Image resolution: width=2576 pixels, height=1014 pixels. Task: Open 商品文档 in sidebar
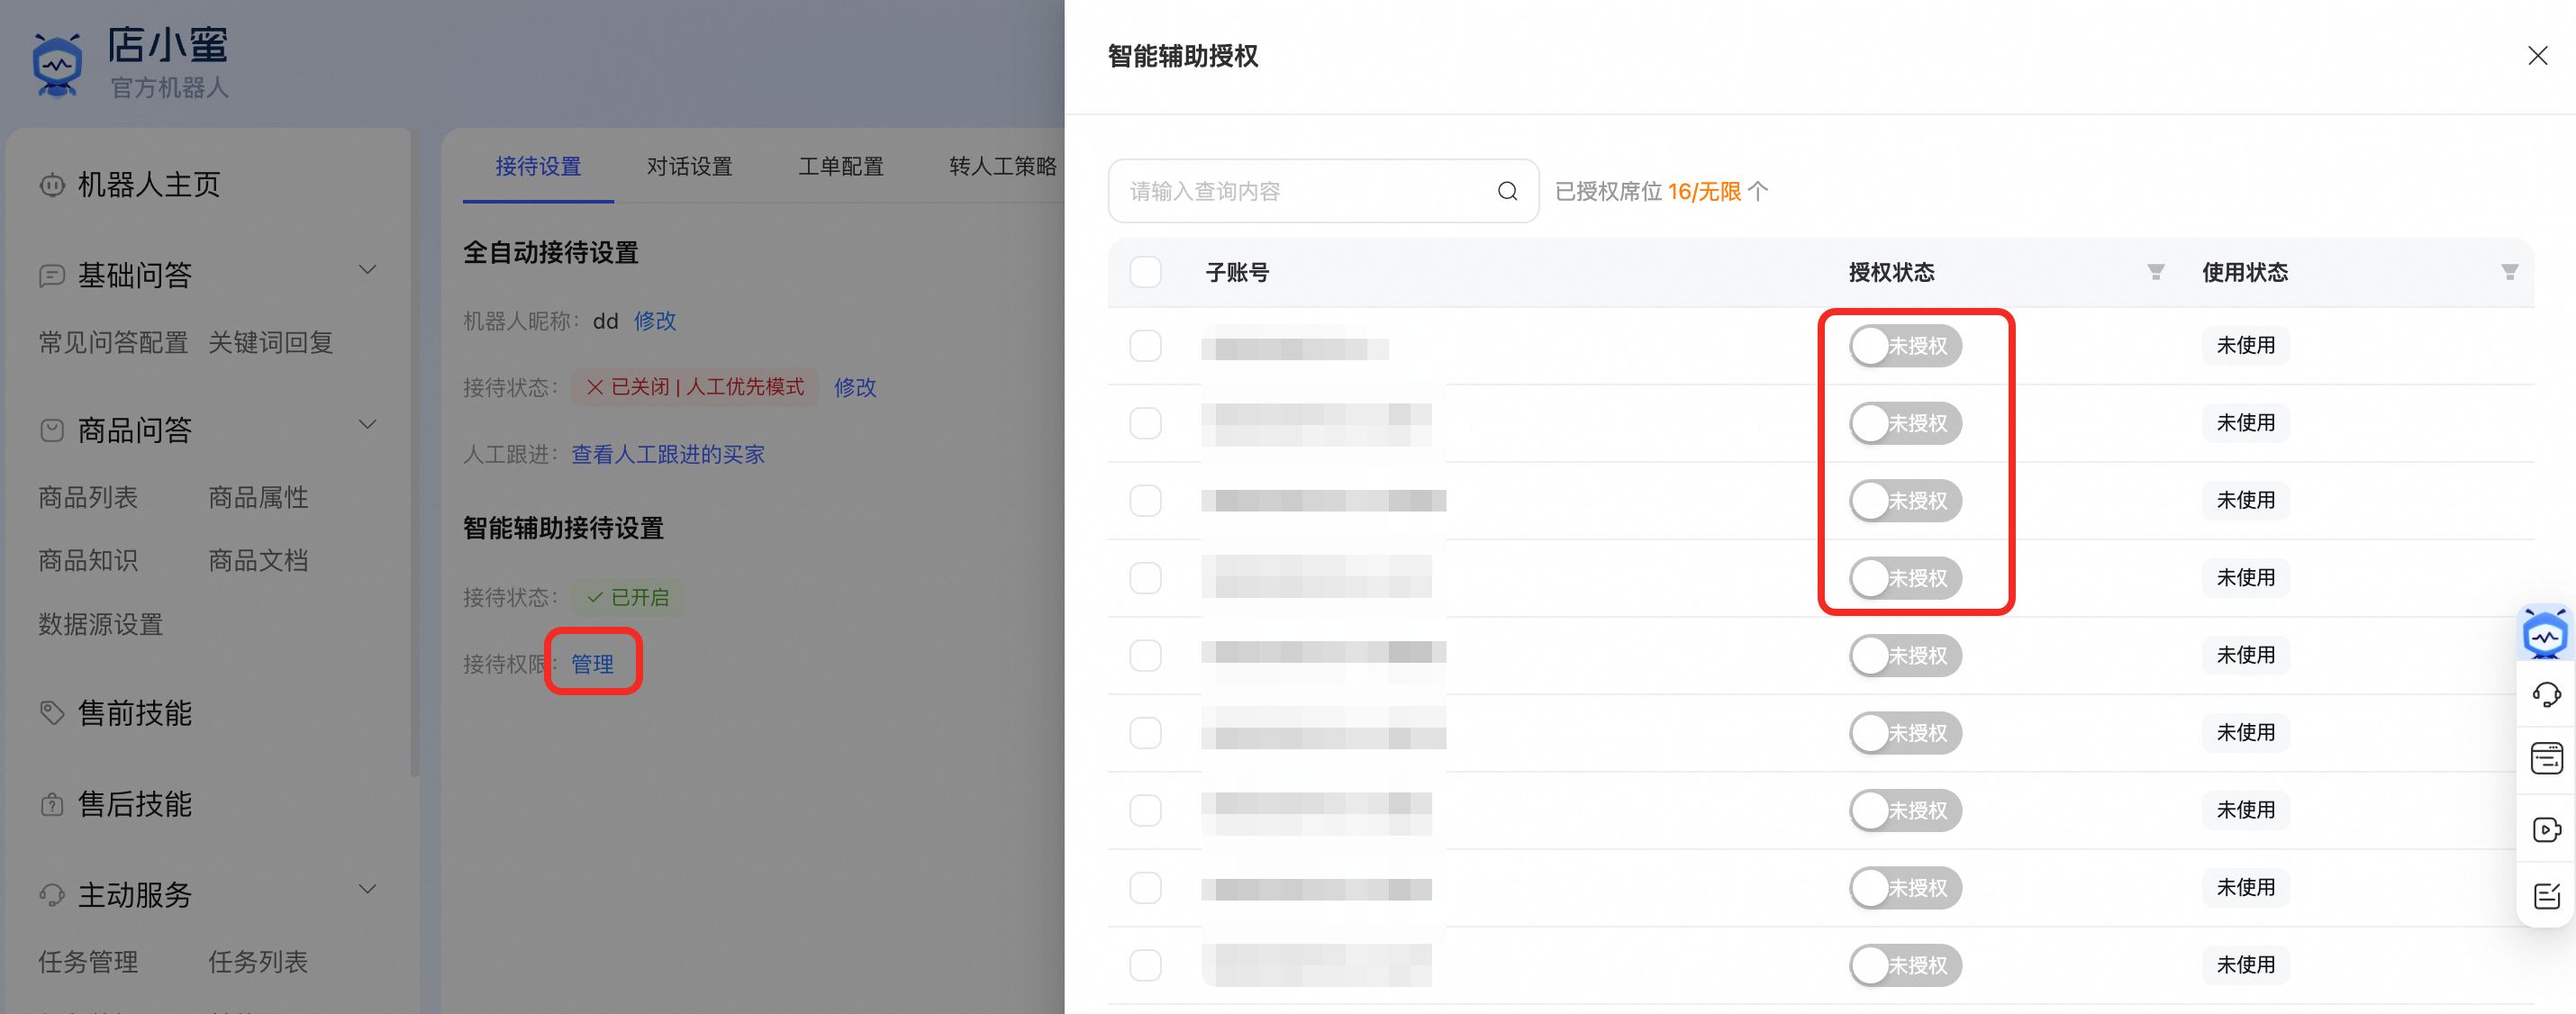(x=258, y=561)
